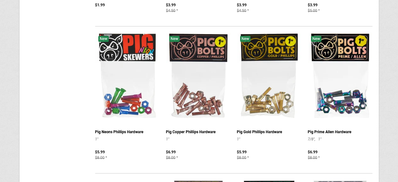Open Pig Prime Allen Hardware product image

pyautogui.click(x=340, y=76)
